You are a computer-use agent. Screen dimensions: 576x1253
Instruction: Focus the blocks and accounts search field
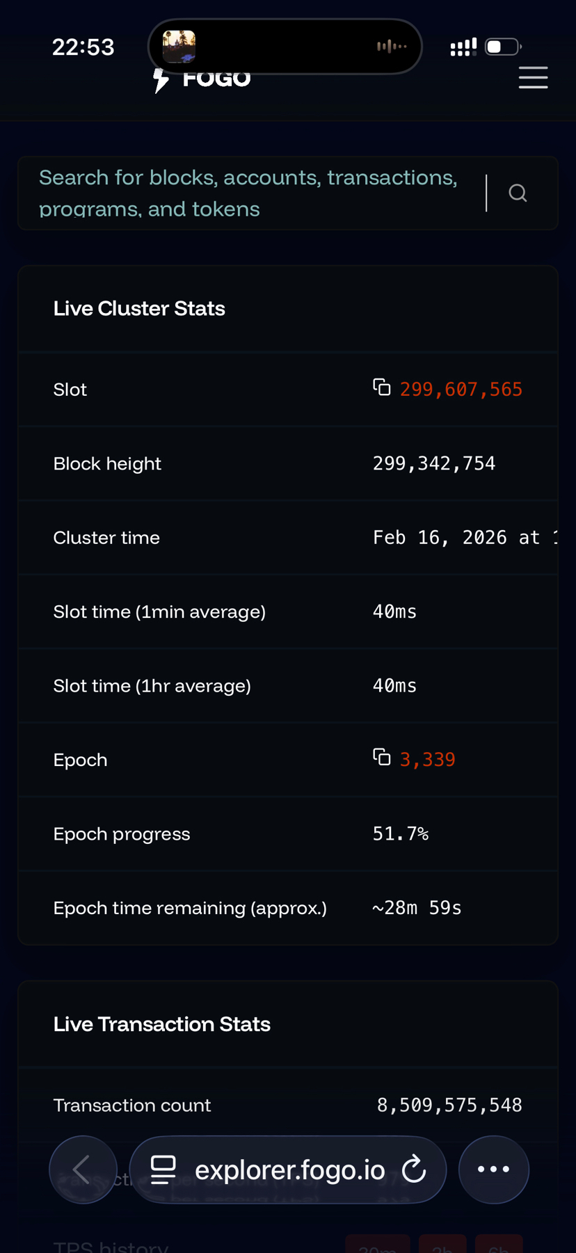pos(250,193)
